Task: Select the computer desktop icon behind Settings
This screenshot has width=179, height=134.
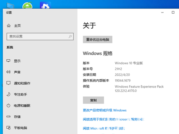Action: (x=10, y=6)
